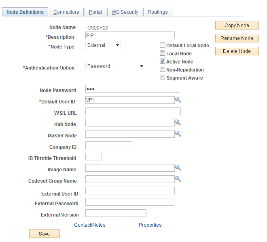The image size is (267, 242).
Task: Toggle the Non-Repudiation checkbox
Action: [x=162, y=69]
